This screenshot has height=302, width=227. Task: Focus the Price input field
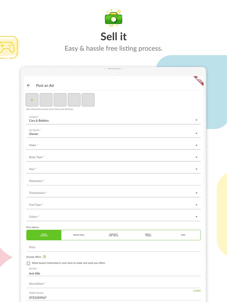click(113, 247)
